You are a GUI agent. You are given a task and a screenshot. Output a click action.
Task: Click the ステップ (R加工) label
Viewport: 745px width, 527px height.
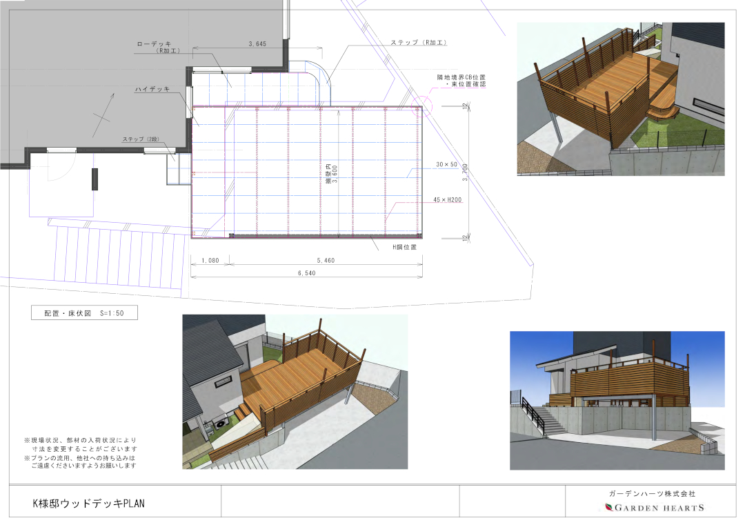[419, 43]
